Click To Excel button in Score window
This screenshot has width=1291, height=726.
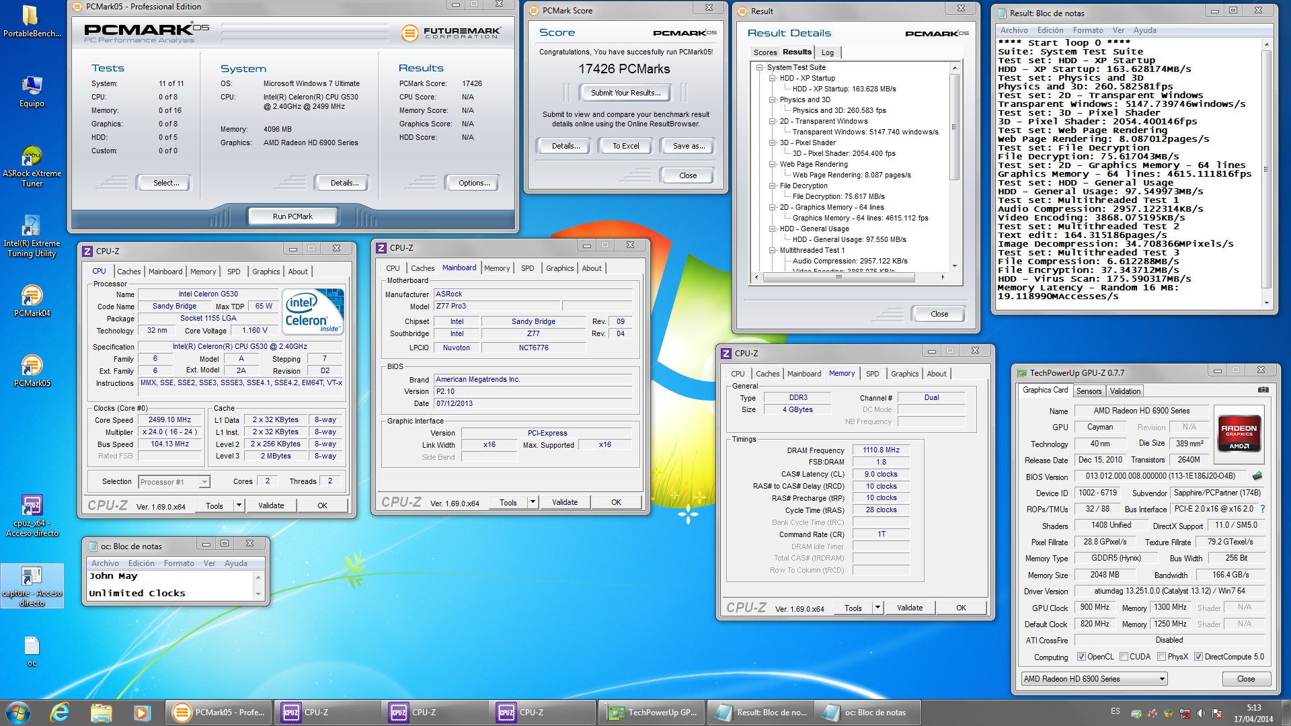pyautogui.click(x=625, y=146)
